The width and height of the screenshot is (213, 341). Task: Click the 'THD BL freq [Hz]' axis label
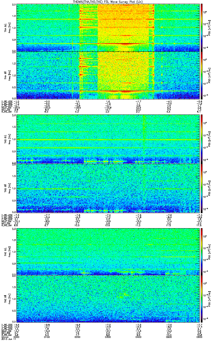(7, 139)
